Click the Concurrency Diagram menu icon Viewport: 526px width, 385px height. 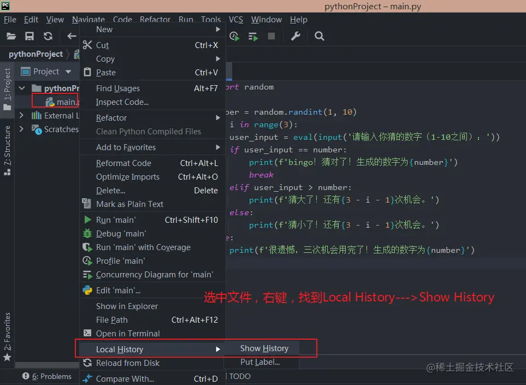click(x=87, y=275)
